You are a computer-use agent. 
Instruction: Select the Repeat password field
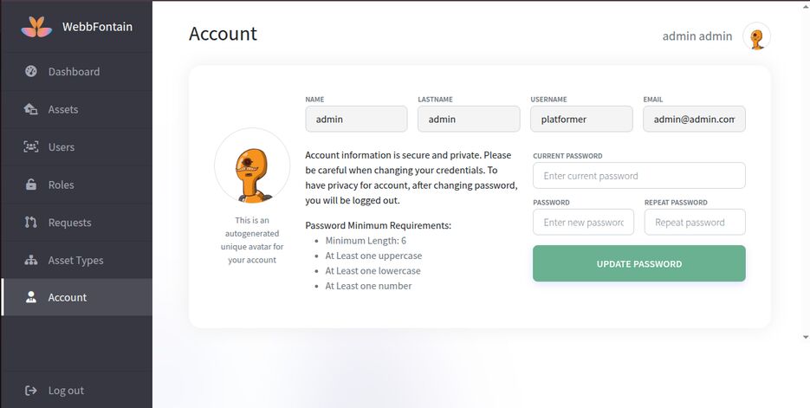(x=695, y=223)
